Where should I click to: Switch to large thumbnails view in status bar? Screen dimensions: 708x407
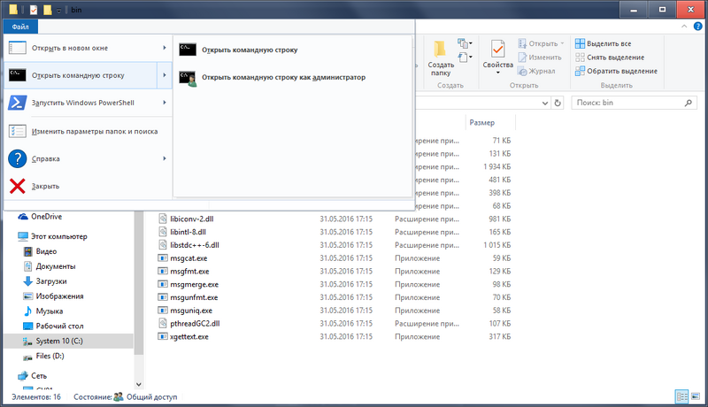(x=696, y=397)
